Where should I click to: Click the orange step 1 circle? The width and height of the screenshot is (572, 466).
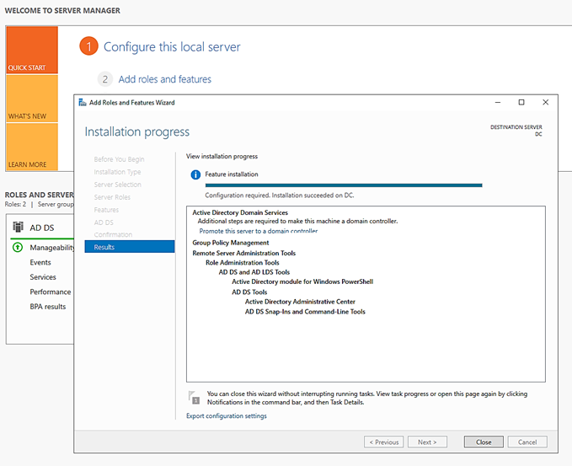click(89, 47)
